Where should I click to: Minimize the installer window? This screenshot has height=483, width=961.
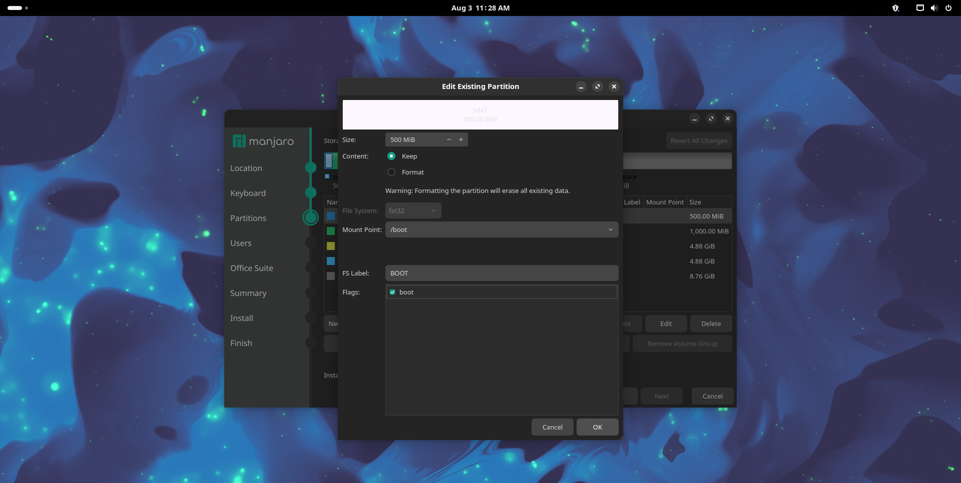(x=694, y=118)
